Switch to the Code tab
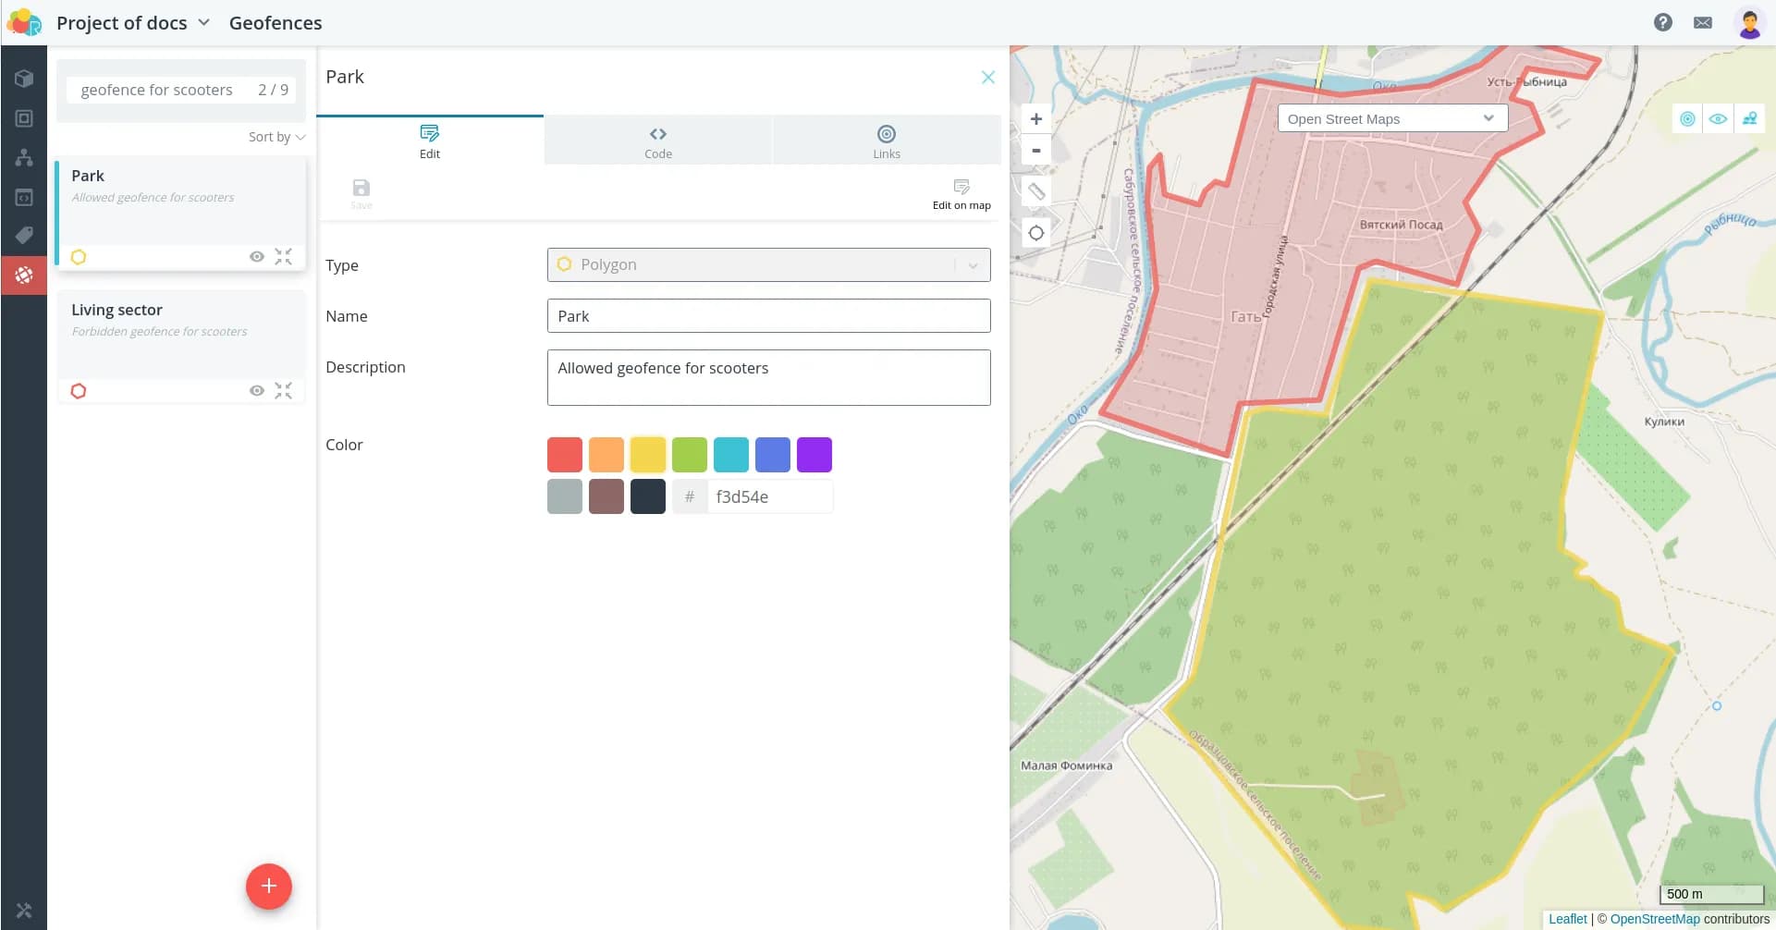This screenshot has height=930, width=1776. pos(657,141)
